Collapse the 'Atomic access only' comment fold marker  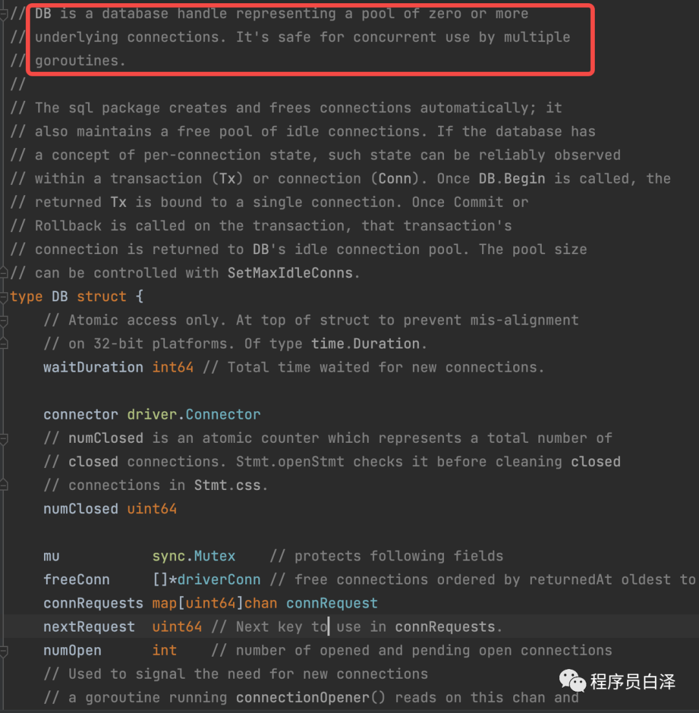[x=3, y=320]
